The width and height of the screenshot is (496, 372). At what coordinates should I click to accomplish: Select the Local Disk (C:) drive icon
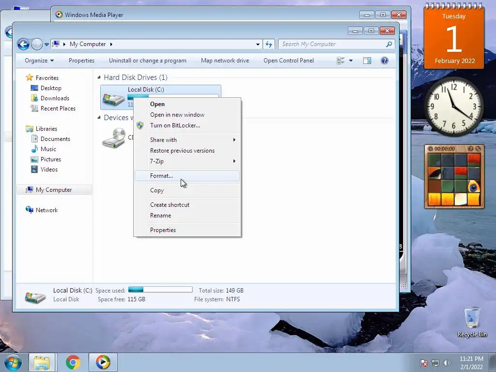coord(113,99)
